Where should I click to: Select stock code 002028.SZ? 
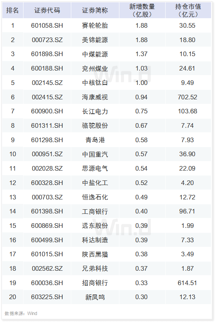pos(47,168)
